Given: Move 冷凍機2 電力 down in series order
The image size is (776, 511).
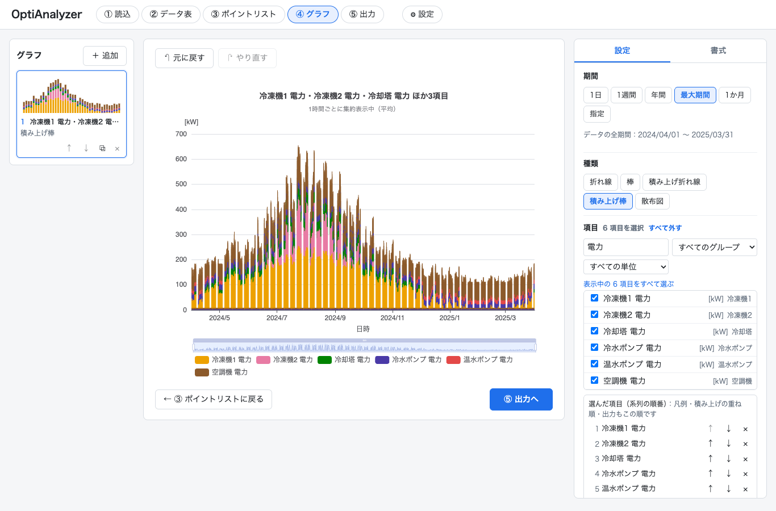Looking at the screenshot, I should point(728,443).
